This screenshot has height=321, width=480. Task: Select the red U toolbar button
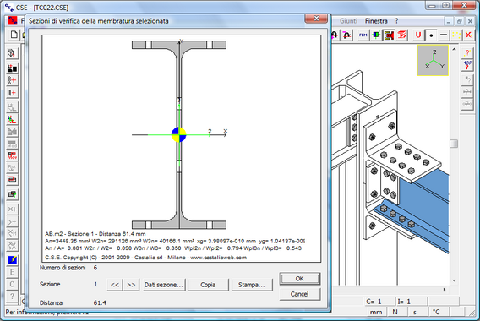pyautogui.click(x=417, y=35)
